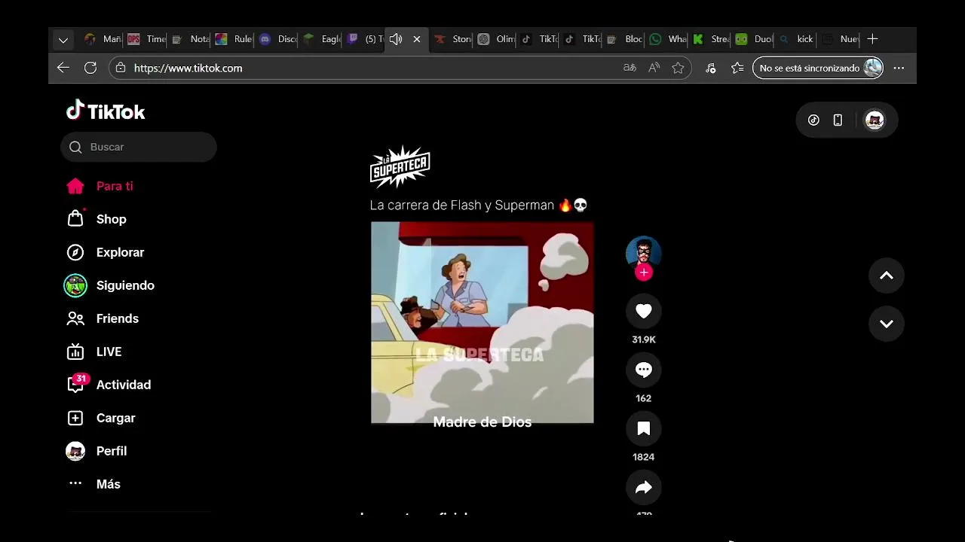Click the LIVE TV icon

click(75, 352)
